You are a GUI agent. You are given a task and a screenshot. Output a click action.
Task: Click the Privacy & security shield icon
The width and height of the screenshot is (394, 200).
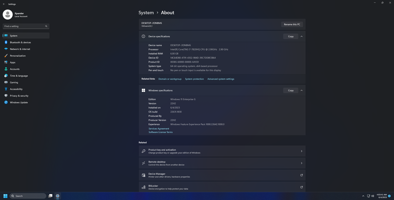click(x=6, y=96)
